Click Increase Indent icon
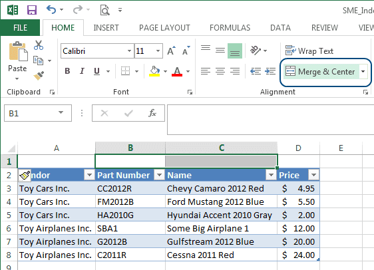The image size is (374, 270). coord(270,71)
